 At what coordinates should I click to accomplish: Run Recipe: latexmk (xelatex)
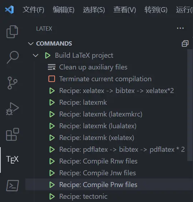click(x=91, y=138)
